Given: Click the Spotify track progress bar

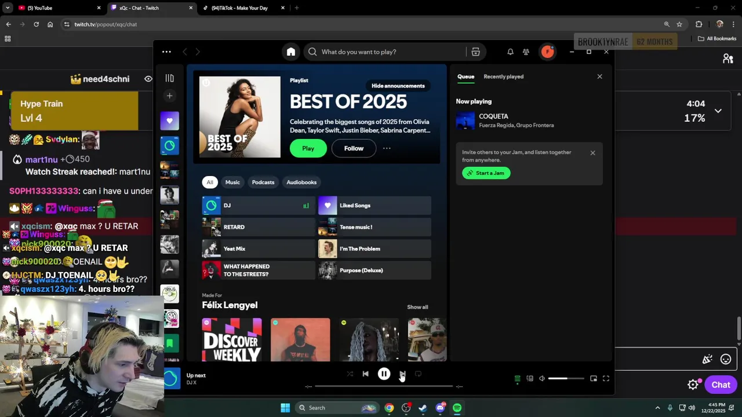Looking at the screenshot, I should (384, 386).
